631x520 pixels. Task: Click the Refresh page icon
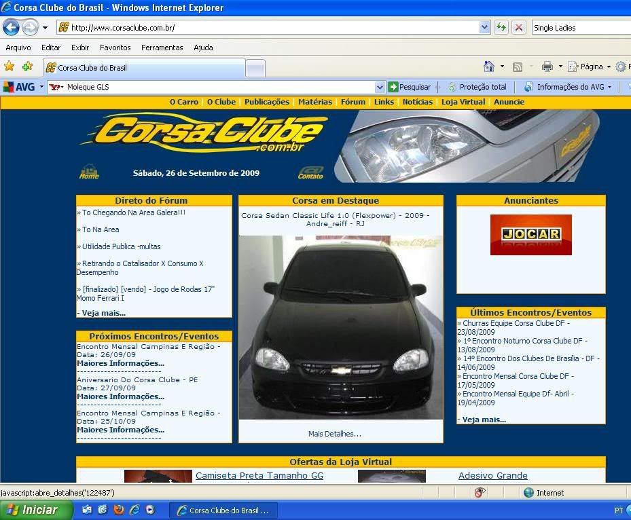coord(501,28)
